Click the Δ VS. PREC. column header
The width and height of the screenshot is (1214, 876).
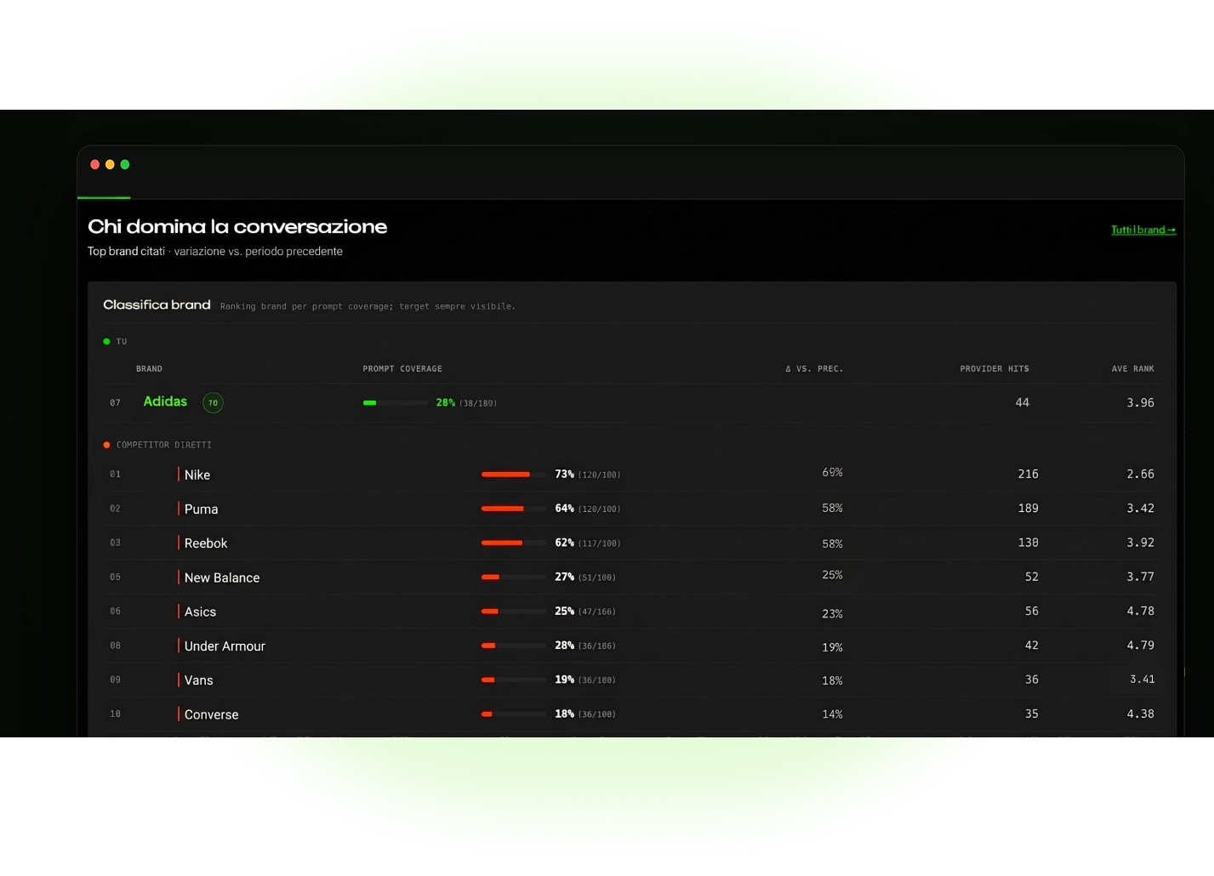point(814,369)
